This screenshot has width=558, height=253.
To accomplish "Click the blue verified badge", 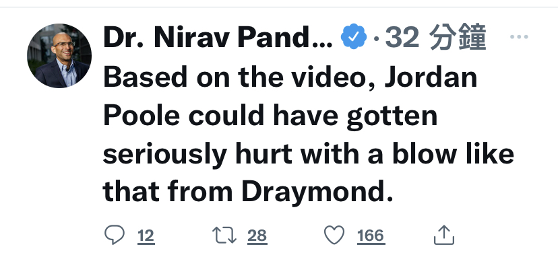I will [x=353, y=36].
